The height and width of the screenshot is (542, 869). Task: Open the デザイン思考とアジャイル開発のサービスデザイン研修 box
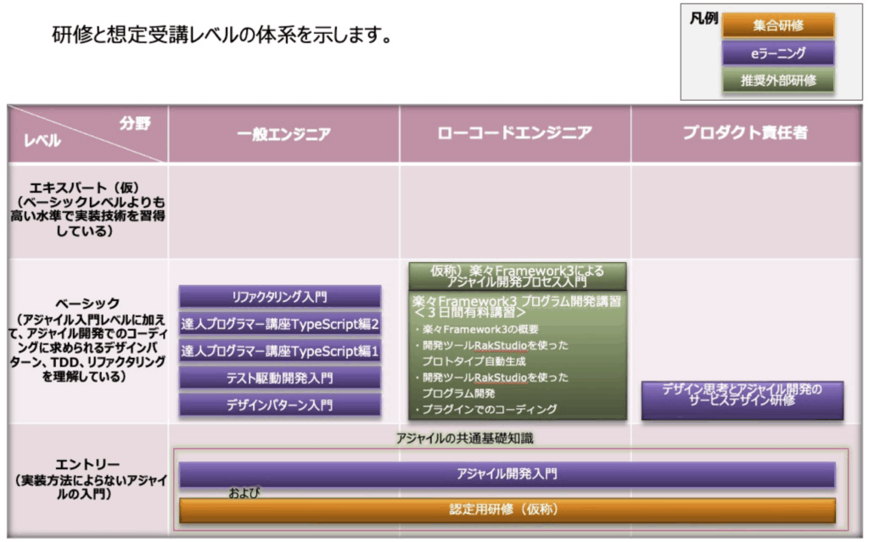pyautogui.click(x=742, y=395)
